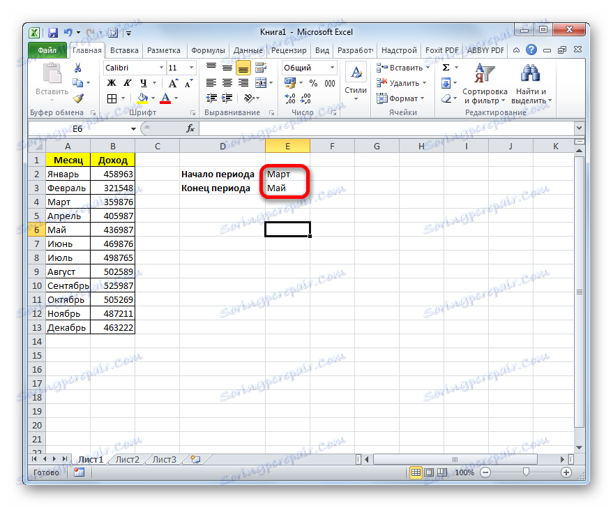The width and height of the screenshot is (613, 508).
Task: Click the Clear eraser icon
Action: point(446,98)
